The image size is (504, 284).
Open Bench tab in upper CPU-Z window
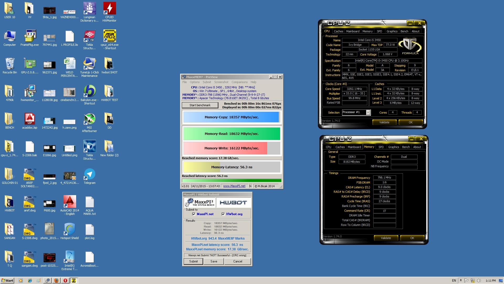pos(404,31)
